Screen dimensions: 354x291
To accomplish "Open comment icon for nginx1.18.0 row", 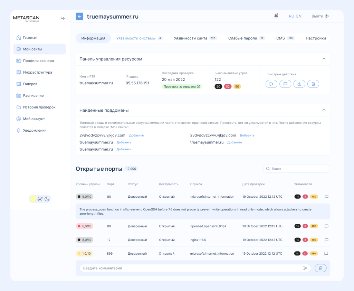I will coord(326,240).
